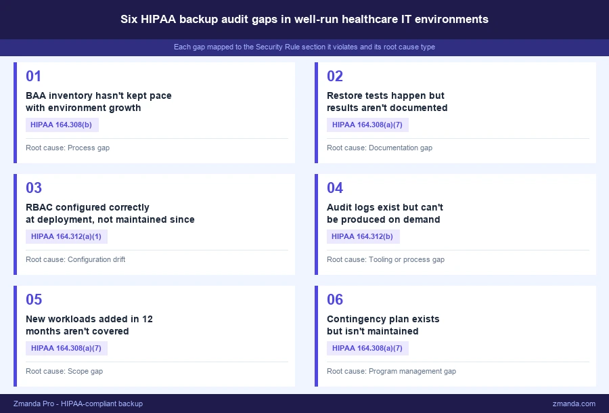Click 'Root cause: Process gap' text
The width and height of the screenshot is (609, 413).
[x=68, y=148]
